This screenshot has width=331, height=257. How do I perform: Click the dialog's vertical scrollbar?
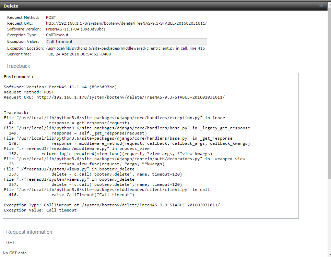[x=329, y=94]
